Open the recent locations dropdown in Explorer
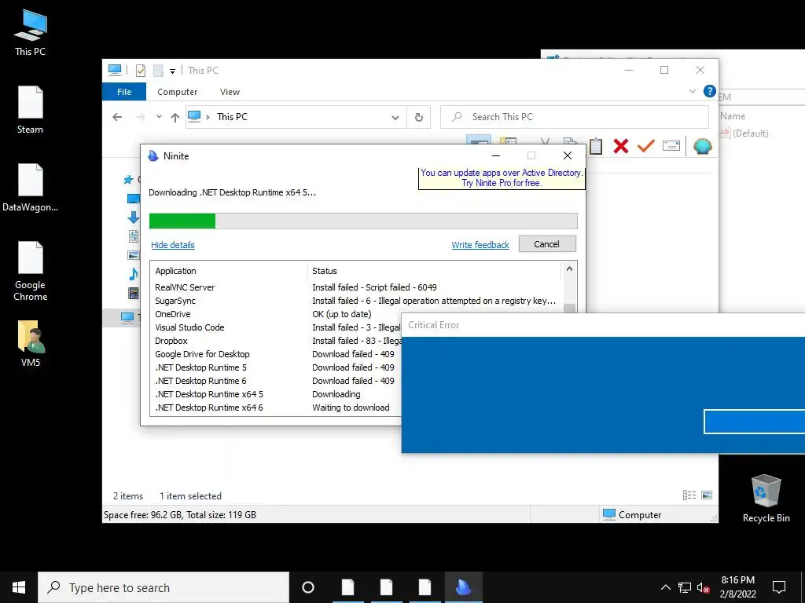 point(159,117)
